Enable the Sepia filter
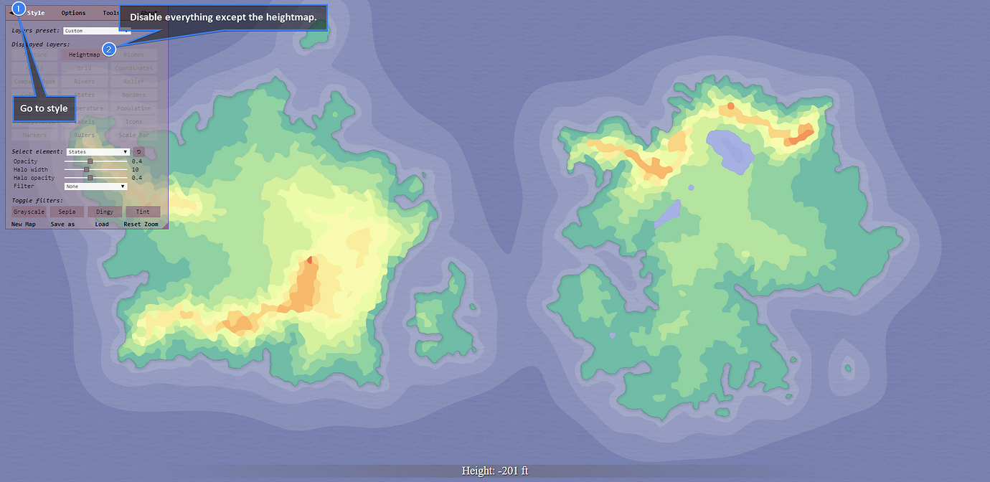The image size is (990, 482). [66, 211]
